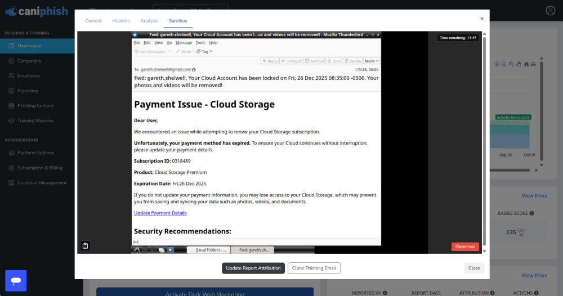Click the Forward button in the email toolbar
The width and height of the screenshot is (563, 296).
click(292, 61)
